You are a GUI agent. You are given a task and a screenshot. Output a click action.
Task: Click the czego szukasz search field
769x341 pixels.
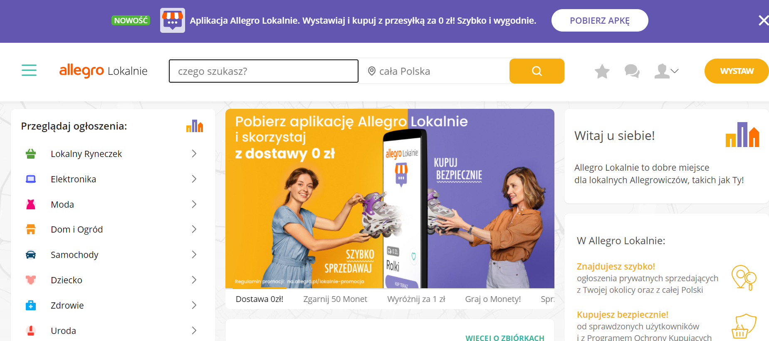pyautogui.click(x=264, y=71)
